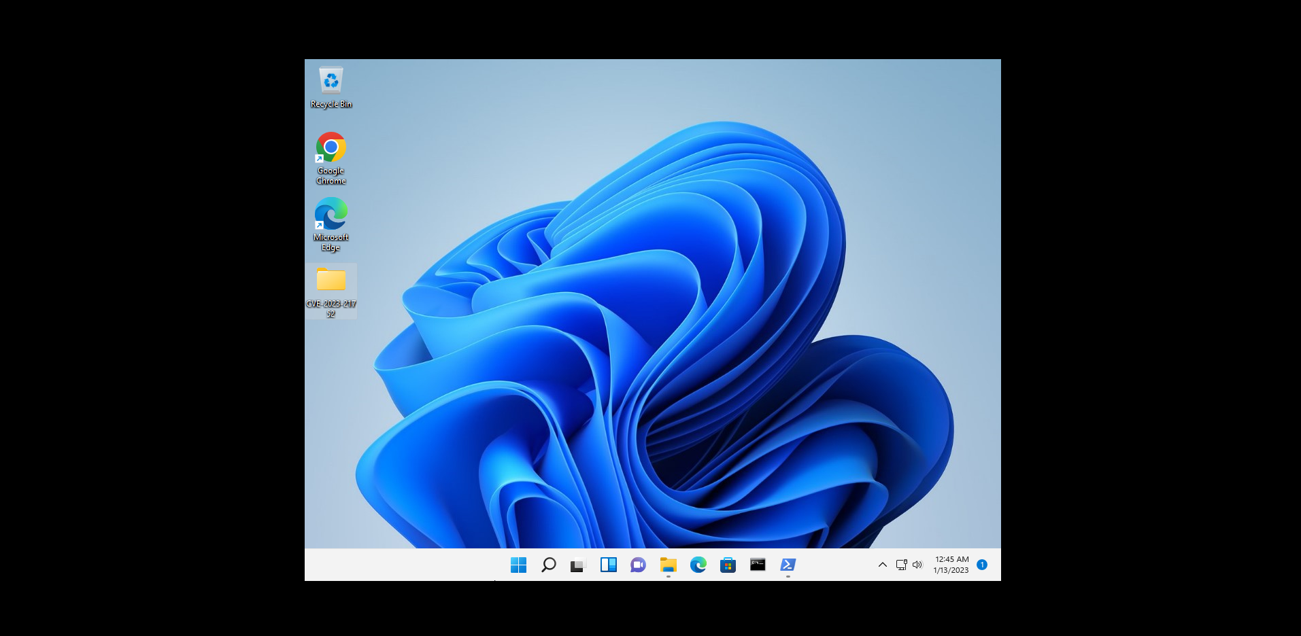Select the Microsoft Edge desktop shortcut
Viewport: 1301px width, 636px height.
[x=331, y=225]
